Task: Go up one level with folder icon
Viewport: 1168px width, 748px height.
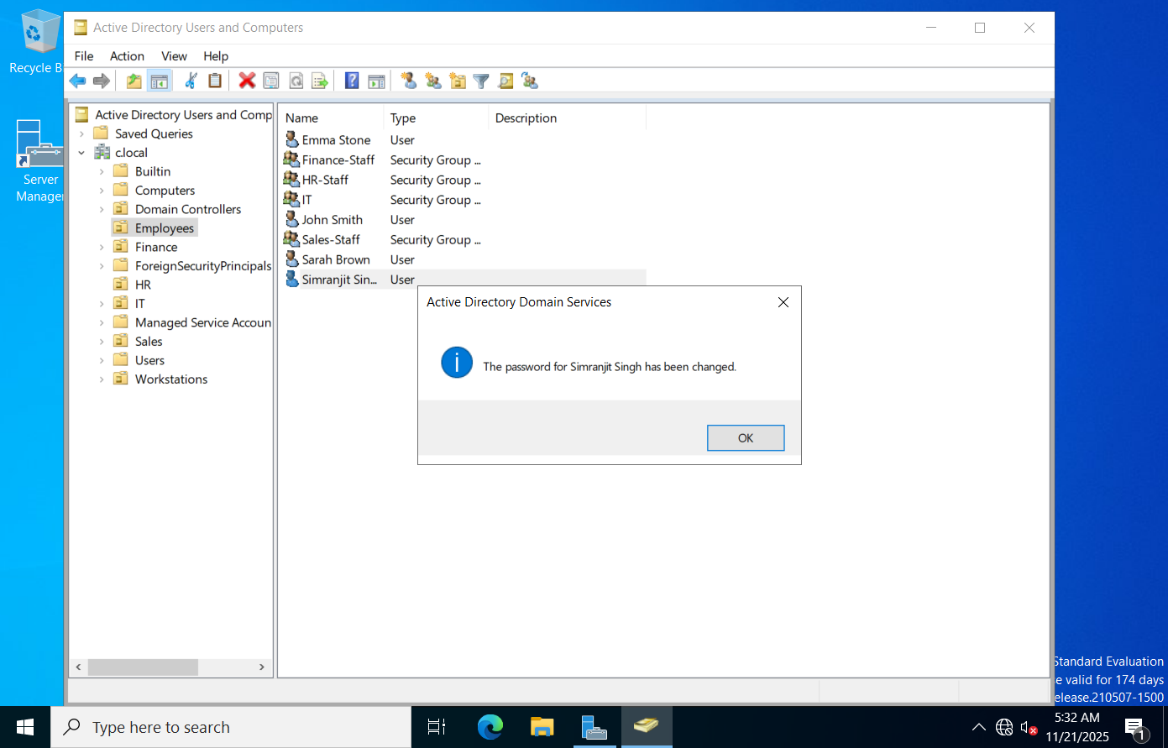Action: pyautogui.click(x=134, y=81)
